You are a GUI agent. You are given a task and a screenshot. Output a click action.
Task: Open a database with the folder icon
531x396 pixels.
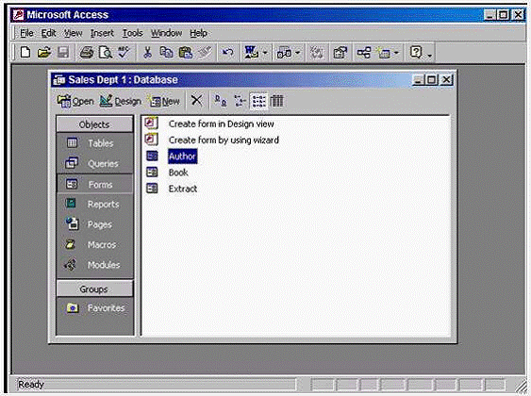click(x=44, y=53)
